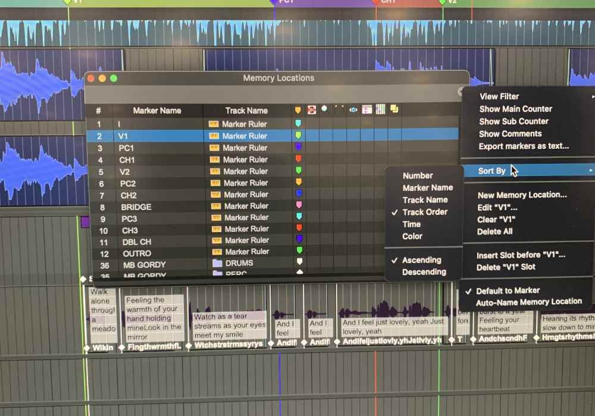Open the Memory Locations options menu
Screen dimensions: 595x416
click(x=459, y=92)
